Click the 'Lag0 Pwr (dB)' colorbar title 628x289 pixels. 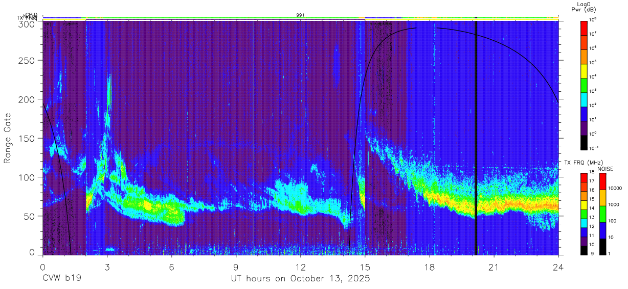(584, 7)
